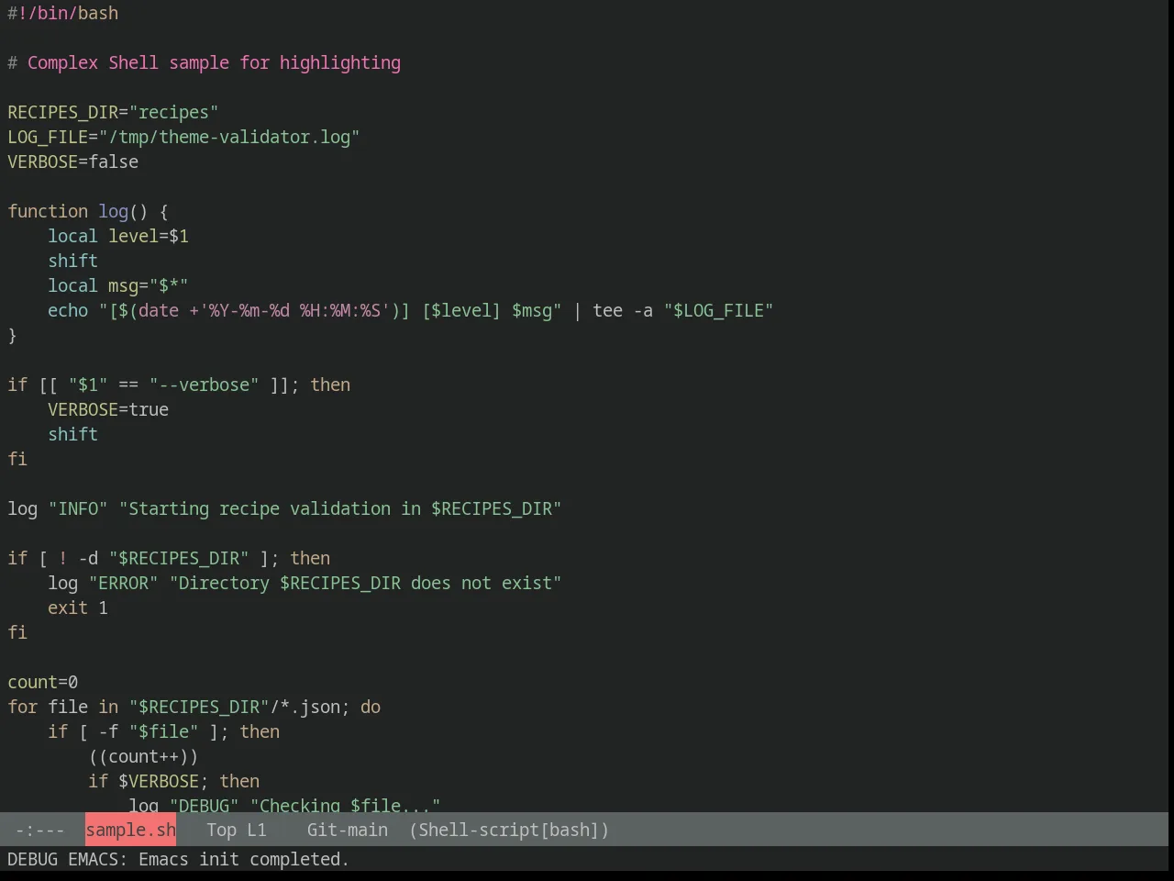Screen dimensions: 1174x881
Task: Click the sample.sh buffer name in mode line
Action: (x=130, y=830)
